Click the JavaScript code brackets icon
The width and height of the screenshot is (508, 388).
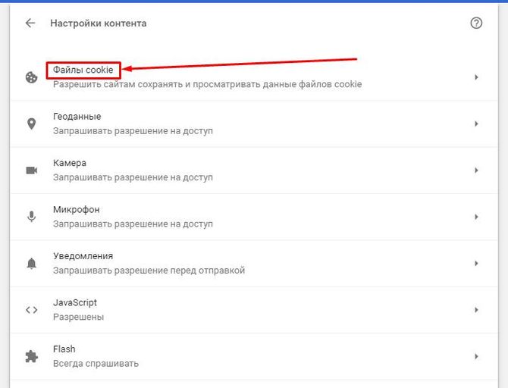click(31, 310)
